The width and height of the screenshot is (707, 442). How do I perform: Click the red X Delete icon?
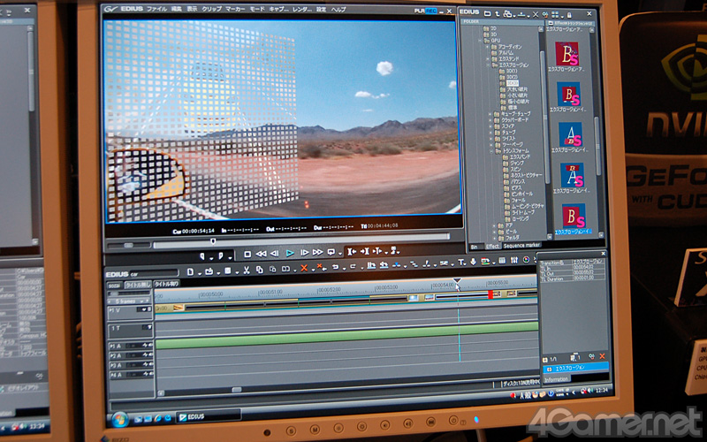(304, 269)
